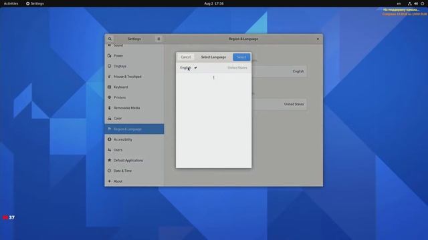
Task: Open Keyboard settings in sidebar
Action: [x=134, y=87]
